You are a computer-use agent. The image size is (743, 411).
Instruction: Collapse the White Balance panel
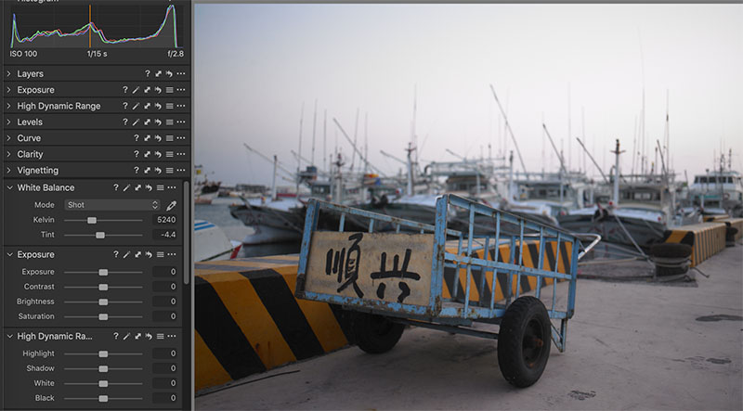8,187
